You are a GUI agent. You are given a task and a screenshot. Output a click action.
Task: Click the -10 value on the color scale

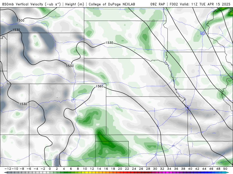15,169
